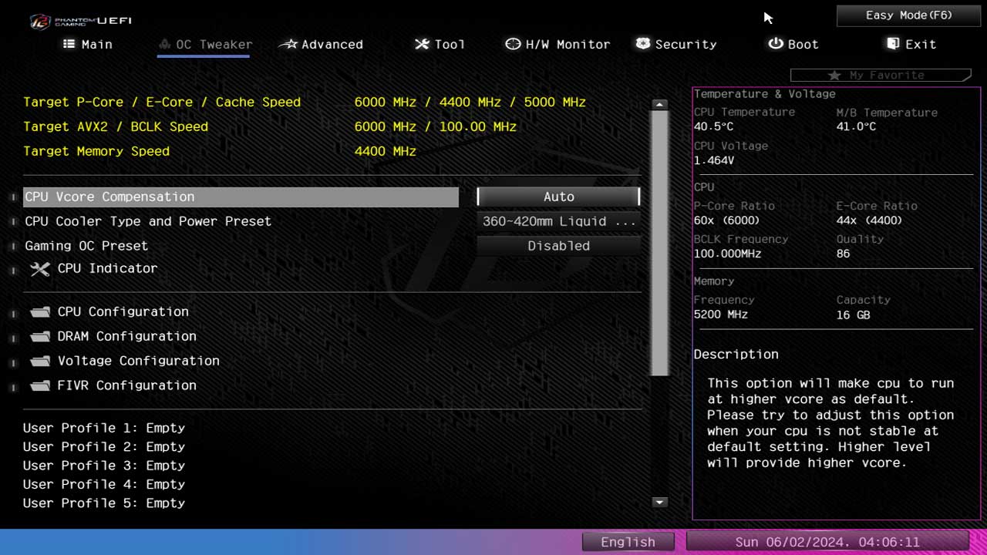Click the Boot power icon
Viewport: 987px width, 555px height.
tap(776, 44)
